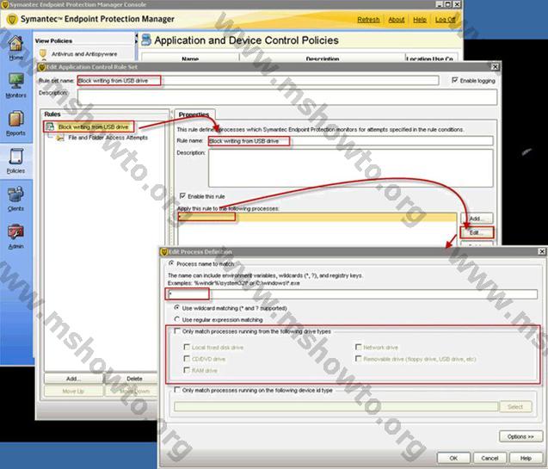The width and height of the screenshot is (548, 469).
Task: Focus the rule set Description field
Action: pyautogui.click(x=287, y=96)
